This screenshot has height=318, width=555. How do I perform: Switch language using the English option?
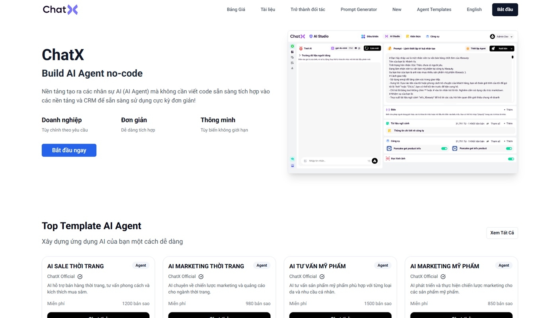click(474, 10)
